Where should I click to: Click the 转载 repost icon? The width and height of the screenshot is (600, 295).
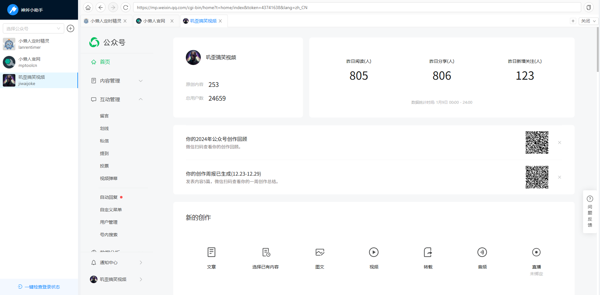pos(428,252)
